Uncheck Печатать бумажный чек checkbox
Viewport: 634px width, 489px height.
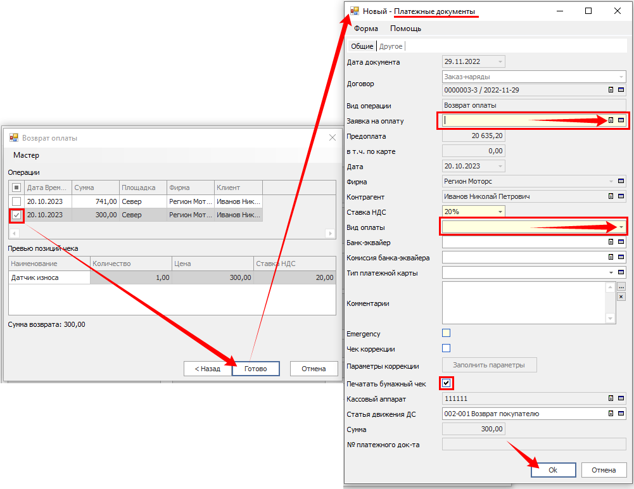coord(447,383)
